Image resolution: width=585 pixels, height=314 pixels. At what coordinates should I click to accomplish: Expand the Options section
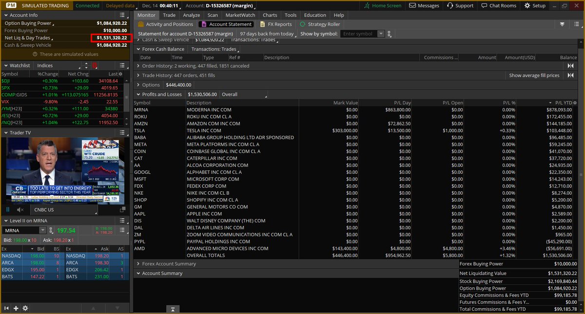pyautogui.click(x=138, y=85)
